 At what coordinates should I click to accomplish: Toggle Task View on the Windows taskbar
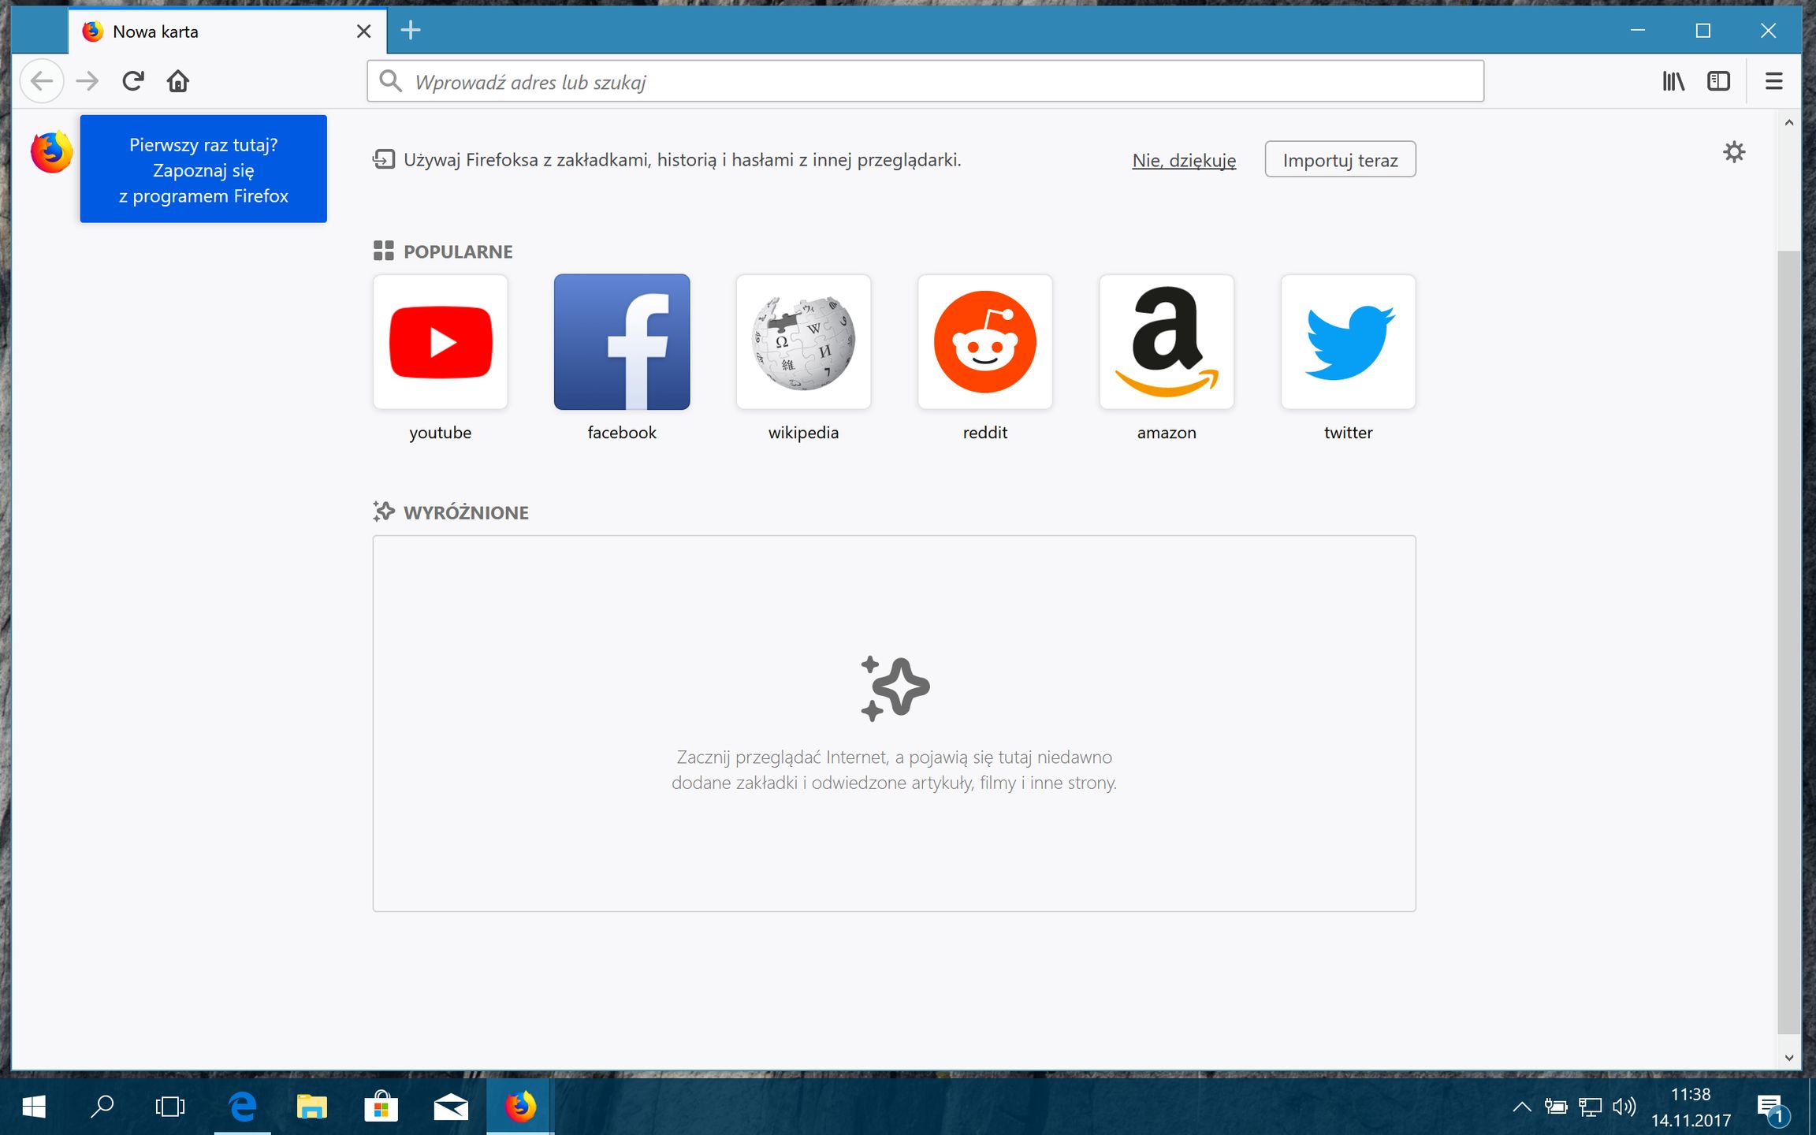coord(169,1107)
